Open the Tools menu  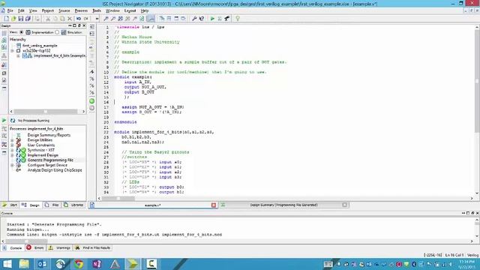(x=97, y=10)
